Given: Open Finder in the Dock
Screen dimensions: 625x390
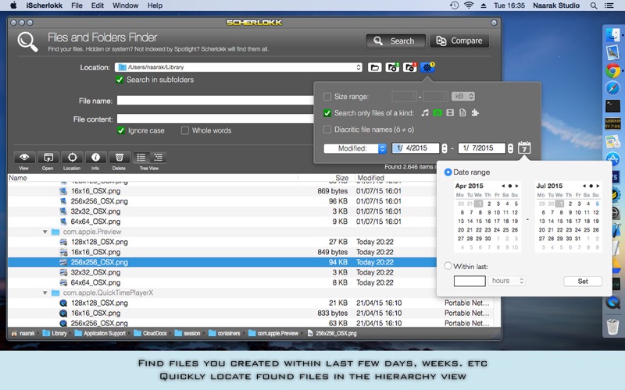Looking at the screenshot, I should (x=612, y=34).
